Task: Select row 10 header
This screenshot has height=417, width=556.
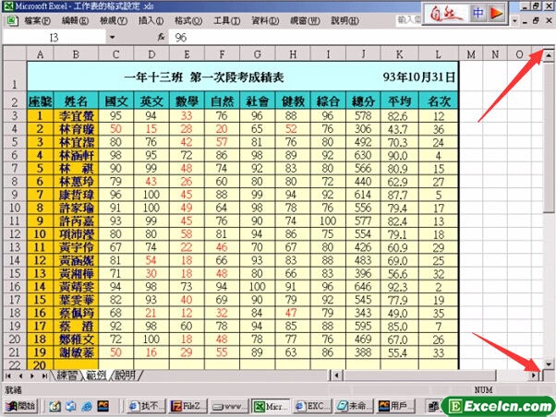Action: click(13, 208)
